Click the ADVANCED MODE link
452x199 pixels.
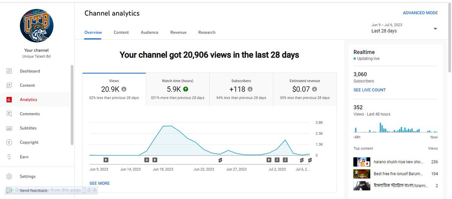click(420, 13)
